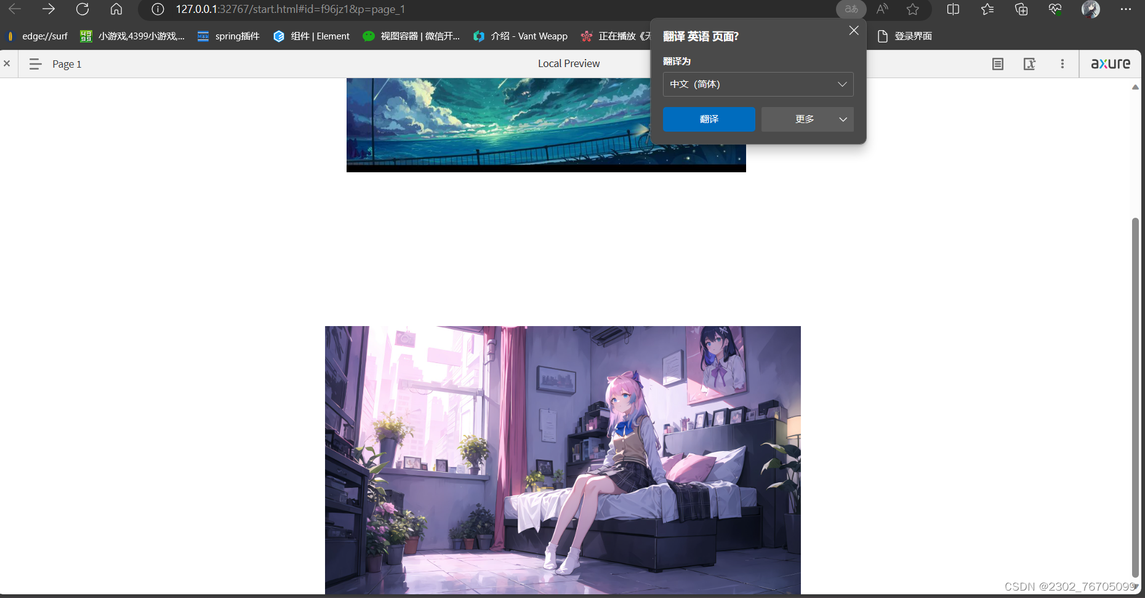This screenshot has width=1145, height=598.
Task: Add page to favorites star
Action: pos(913,9)
